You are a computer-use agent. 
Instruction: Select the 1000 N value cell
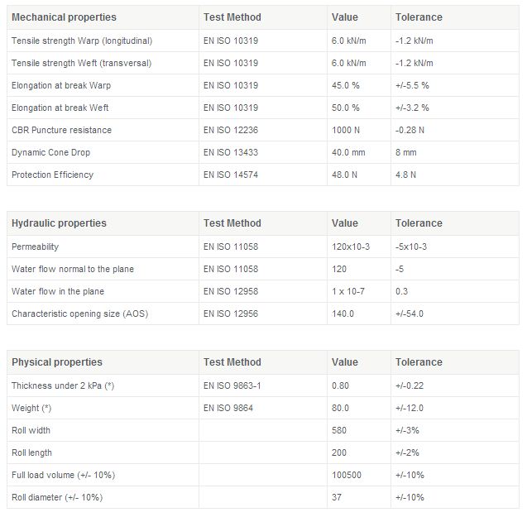(x=345, y=130)
